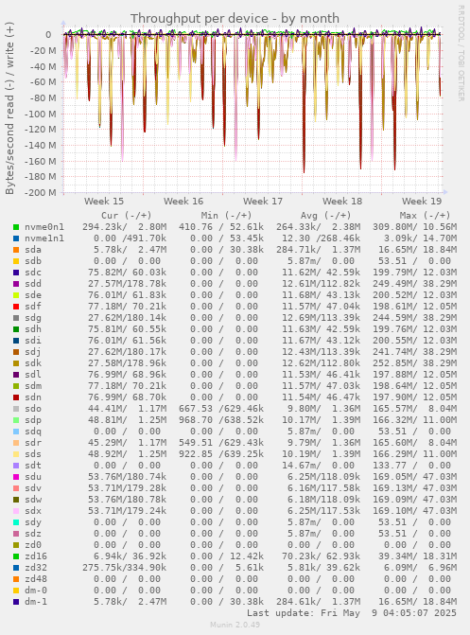470x635 pixels.
Task: Click the 'Max (-/+)' column header
Action: coord(425,216)
